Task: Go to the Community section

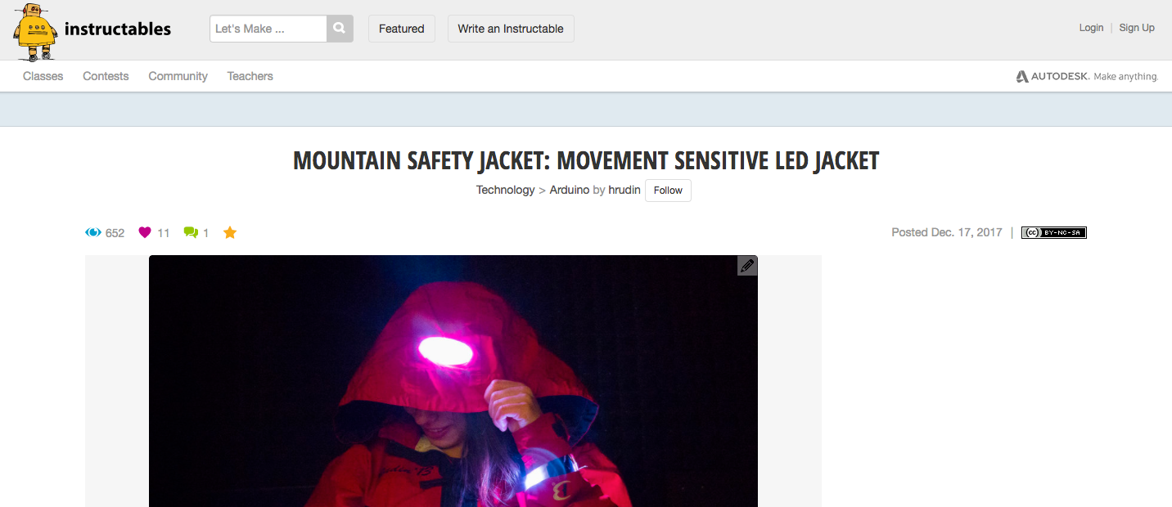Action: click(x=178, y=76)
